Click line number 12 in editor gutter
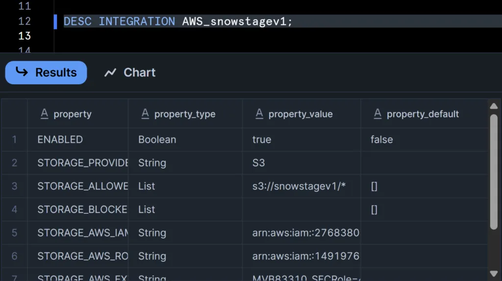The image size is (502, 281). pyautogui.click(x=25, y=22)
